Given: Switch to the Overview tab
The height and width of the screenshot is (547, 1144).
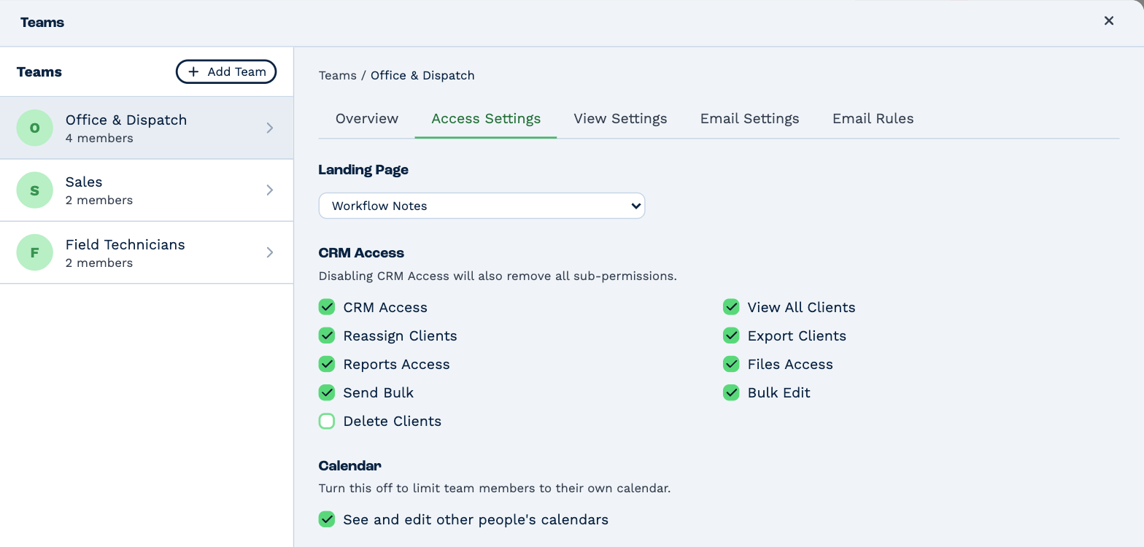Looking at the screenshot, I should tap(367, 119).
